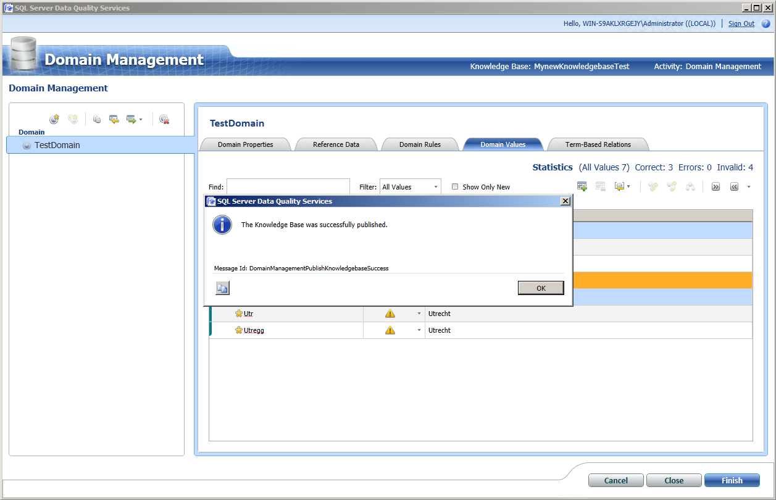Viewport: 776px width, 500px height.
Task: Click the expand all double-arrow icon
Action: pyautogui.click(x=716, y=186)
